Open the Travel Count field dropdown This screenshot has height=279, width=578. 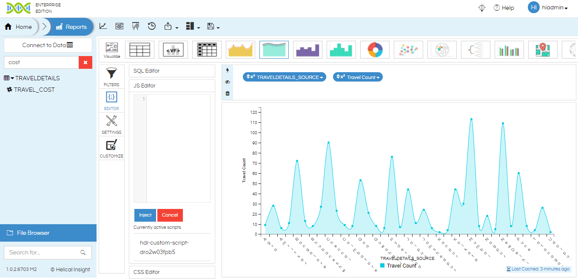point(358,77)
